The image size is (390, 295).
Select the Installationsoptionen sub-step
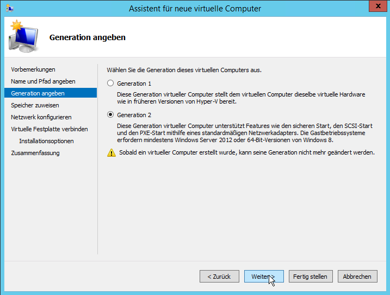[x=46, y=141]
